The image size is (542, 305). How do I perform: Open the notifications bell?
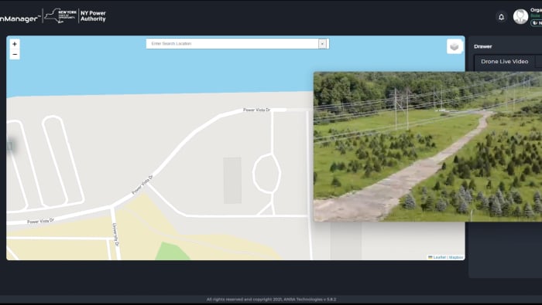coord(501,16)
